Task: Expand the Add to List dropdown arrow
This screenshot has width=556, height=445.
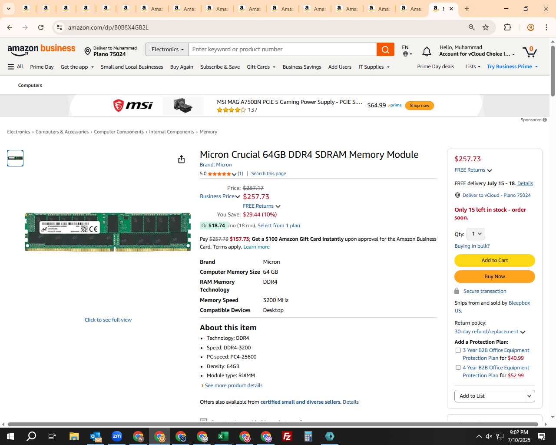Action: click(530, 396)
